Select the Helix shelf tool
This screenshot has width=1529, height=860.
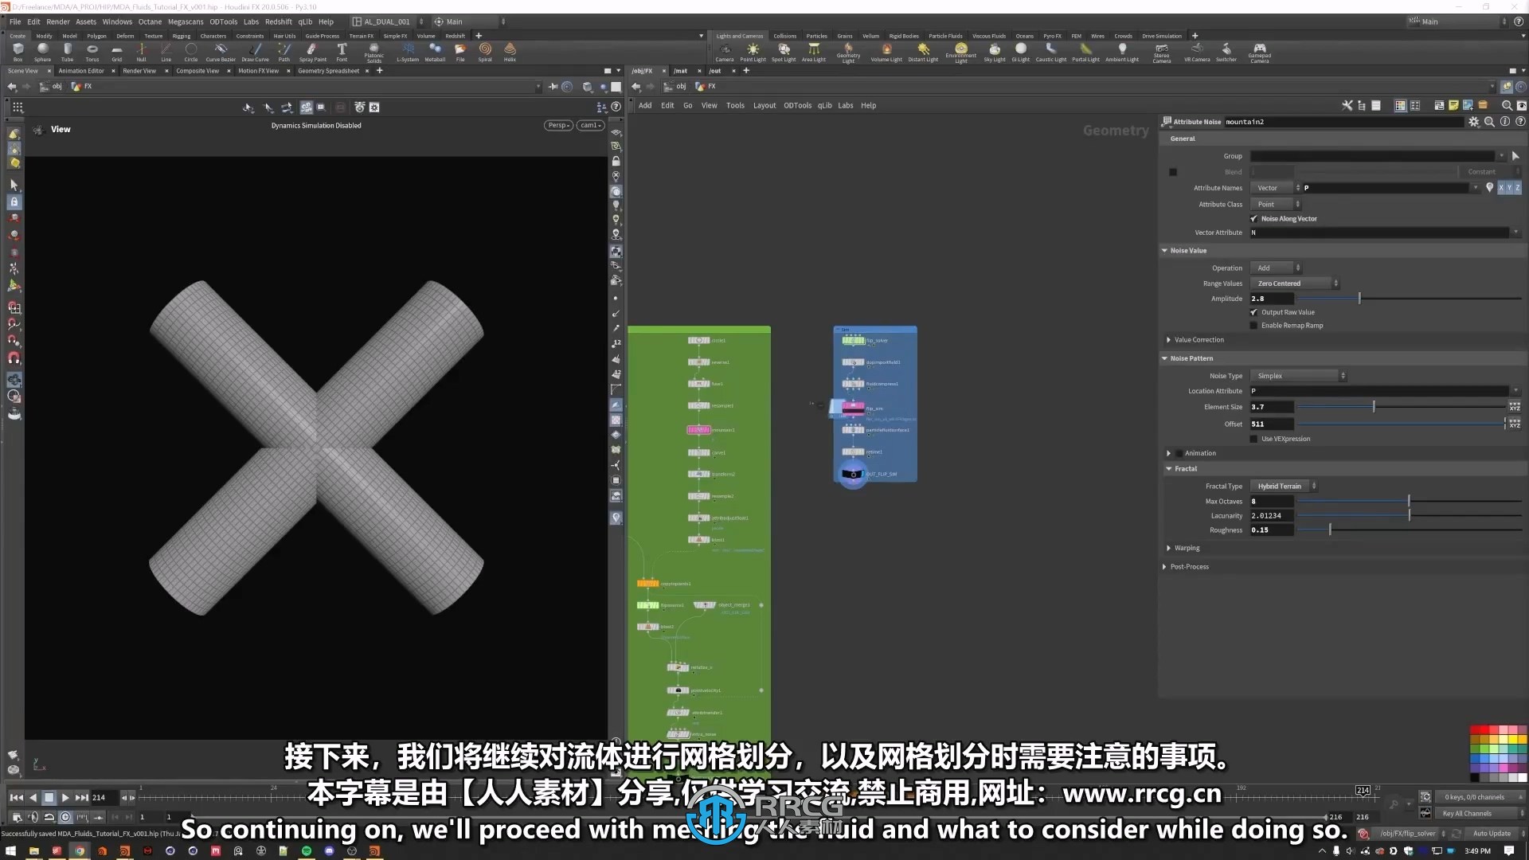pyautogui.click(x=510, y=52)
